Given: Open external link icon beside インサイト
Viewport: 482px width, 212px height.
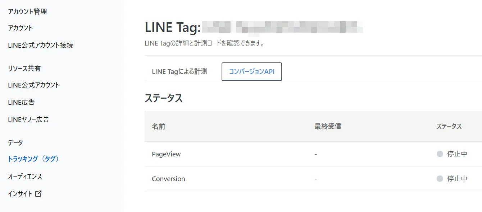Looking at the screenshot, I should [x=38, y=194].
